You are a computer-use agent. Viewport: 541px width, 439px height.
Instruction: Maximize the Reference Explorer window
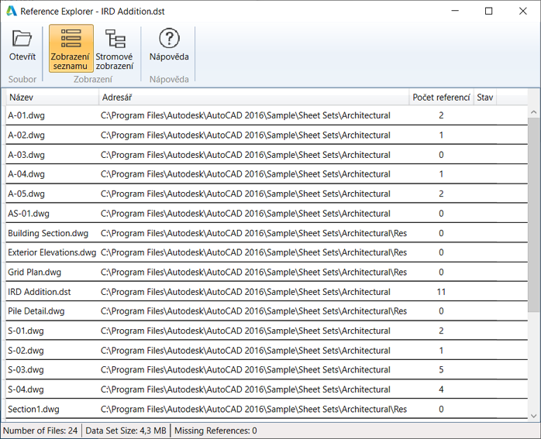point(488,12)
